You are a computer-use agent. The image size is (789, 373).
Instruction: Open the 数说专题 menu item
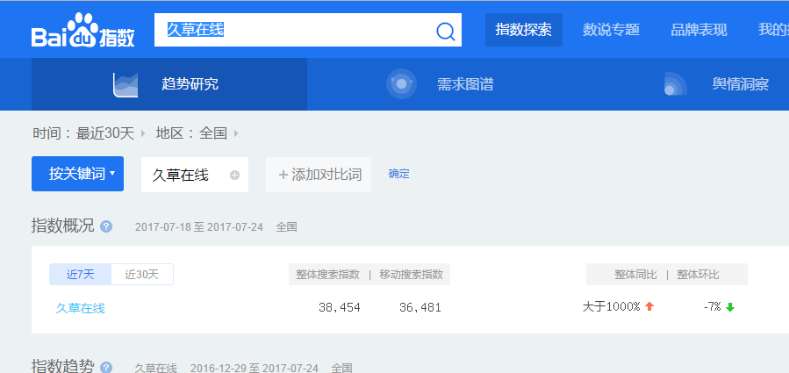611,30
